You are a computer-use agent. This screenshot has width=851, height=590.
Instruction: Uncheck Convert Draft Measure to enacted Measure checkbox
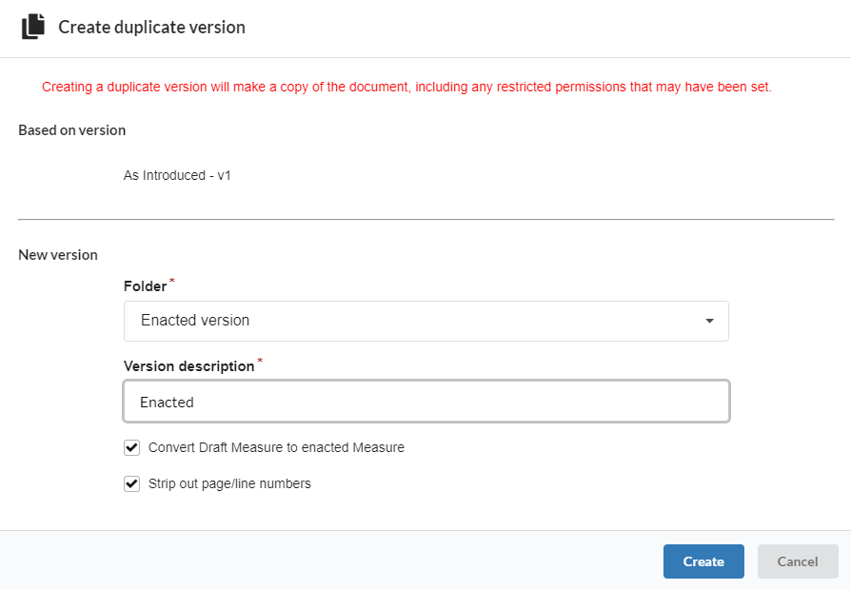132,448
